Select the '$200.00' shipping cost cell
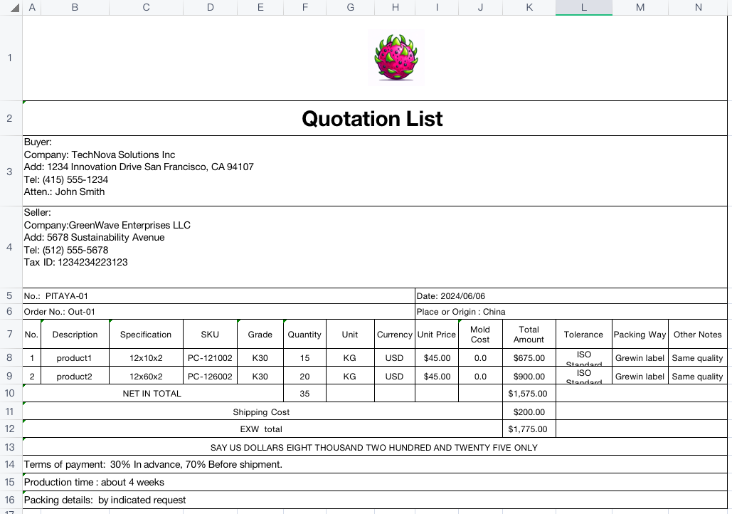 click(x=529, y=411)
